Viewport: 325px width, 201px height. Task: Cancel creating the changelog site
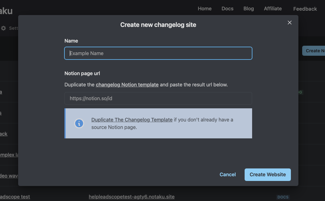tap(227, 174)
